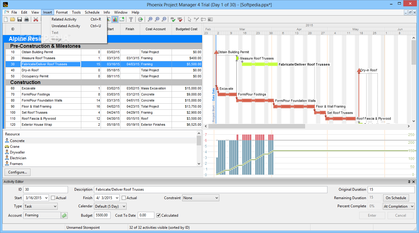Screen dimensions: 419x233
Task: Open the File menu
Action: tap(14, 12)
